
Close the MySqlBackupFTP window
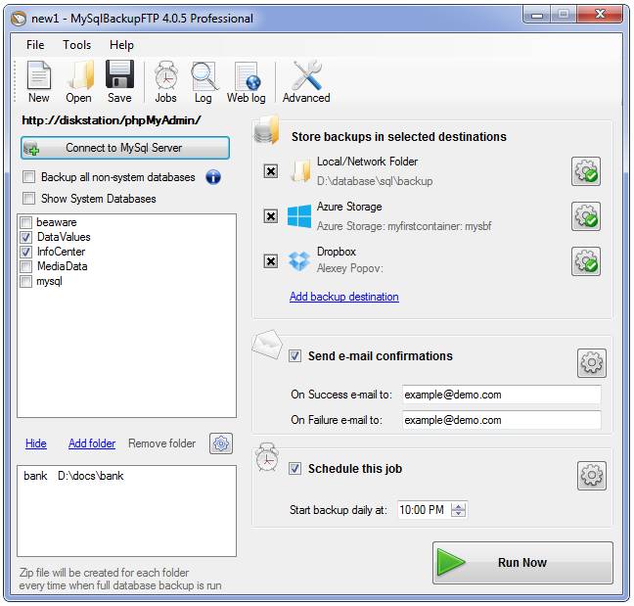pyautogui.click(x=600, y=15)
